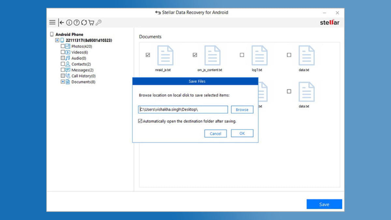
Task: Click the mraid_js.txt document file icon
Action: click(165, 56)
